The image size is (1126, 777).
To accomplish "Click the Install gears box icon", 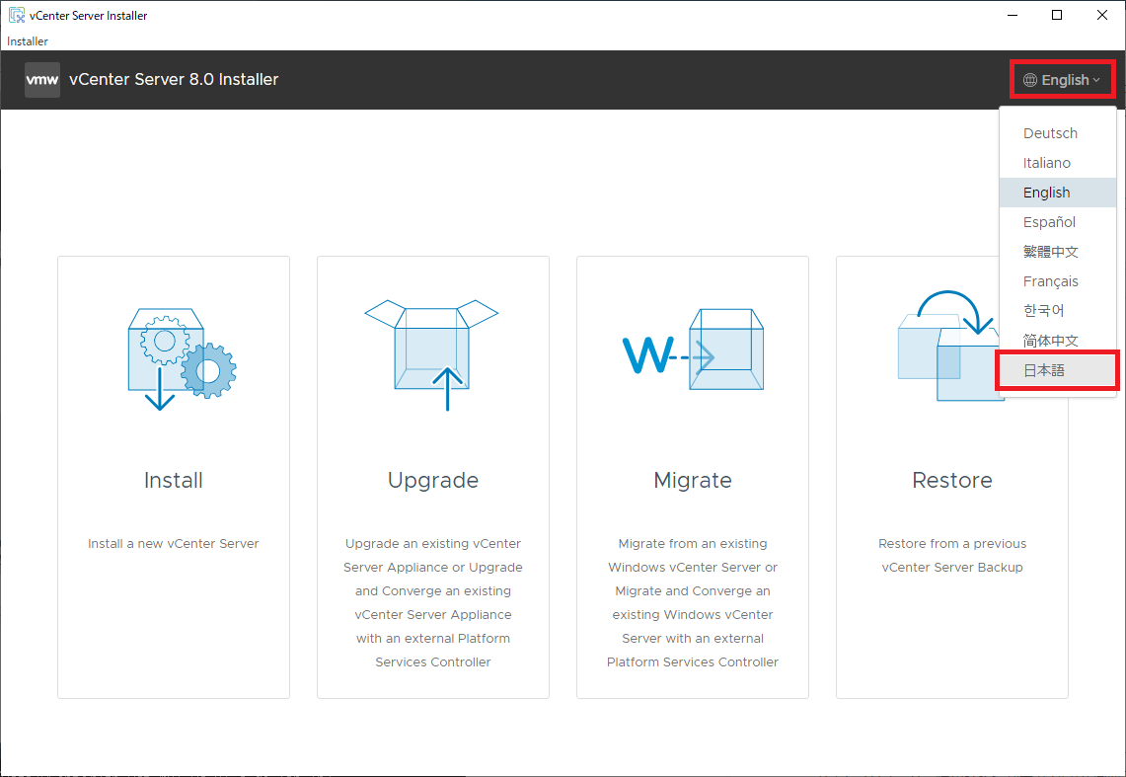I will pyautogui.click(x=182, y=359).
